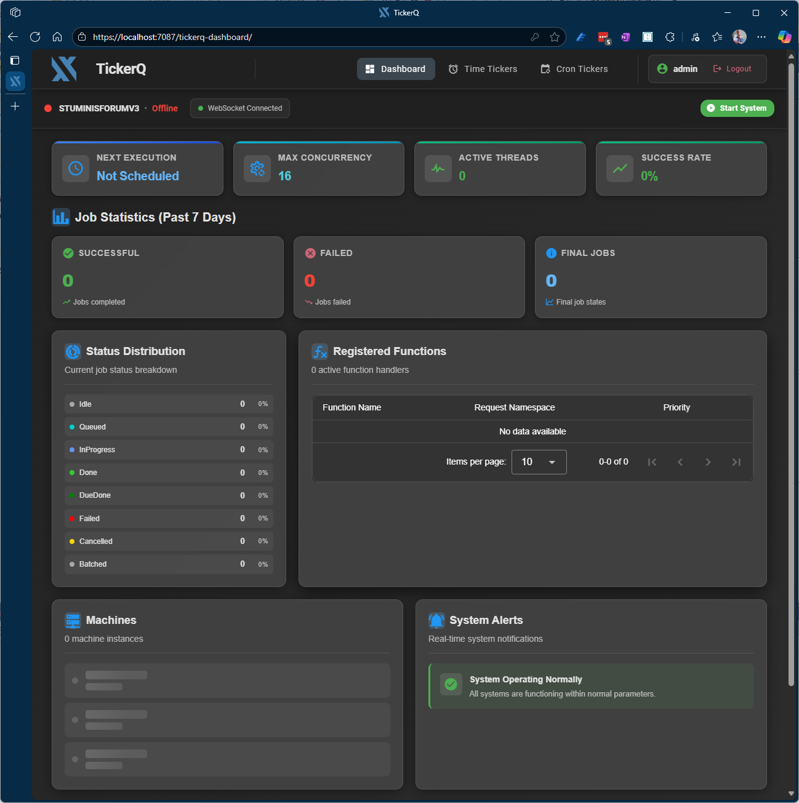The width and height of the screenshot is (799, 803).
Task: Jump to last page using pagination arrow
Action: pyautogui.click(x=736, y=461)
